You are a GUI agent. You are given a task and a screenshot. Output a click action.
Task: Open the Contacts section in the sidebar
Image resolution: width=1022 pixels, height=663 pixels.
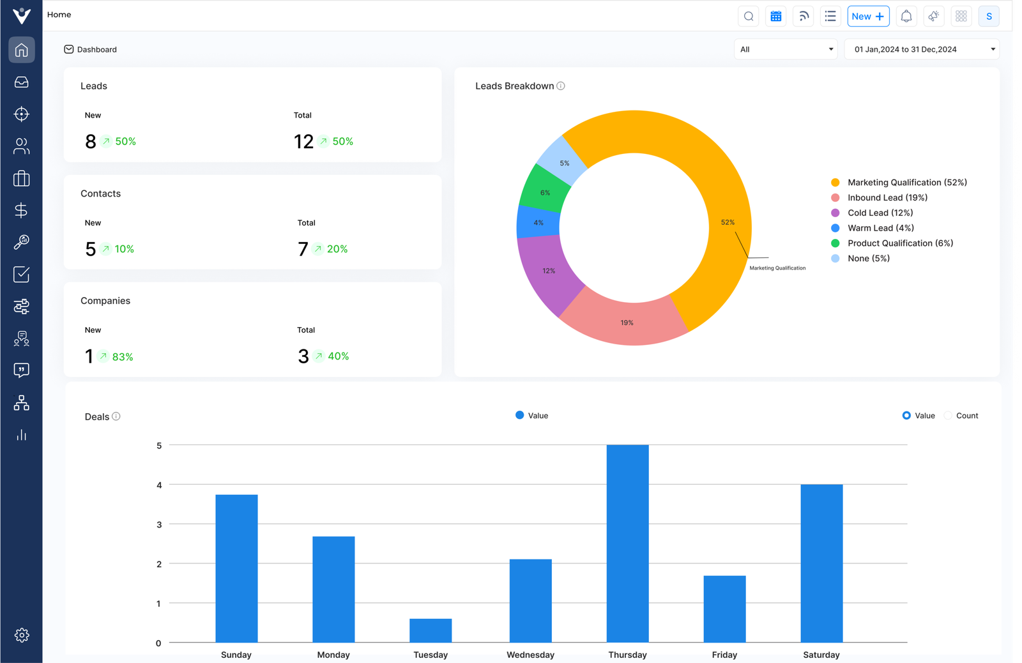21,146
